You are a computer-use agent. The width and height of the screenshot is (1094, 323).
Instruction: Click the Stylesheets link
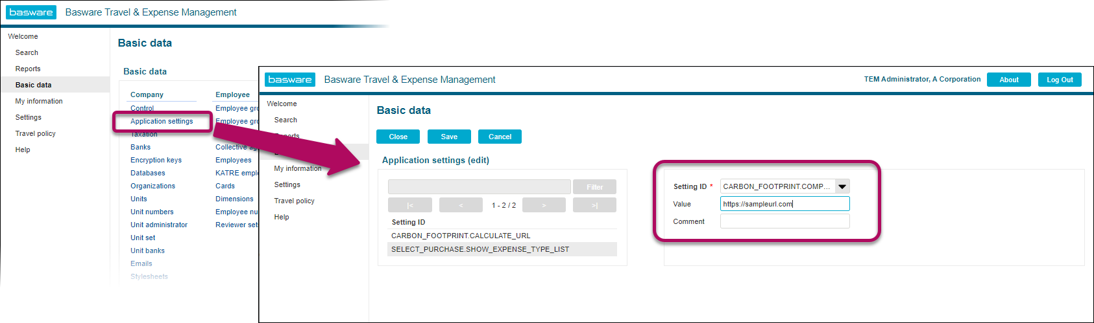click(149, 276)
